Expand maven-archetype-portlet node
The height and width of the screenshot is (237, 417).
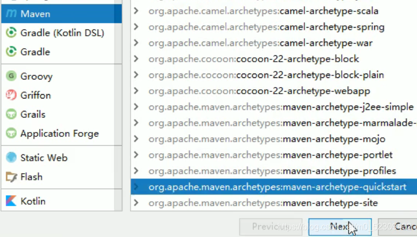point(136,155)
